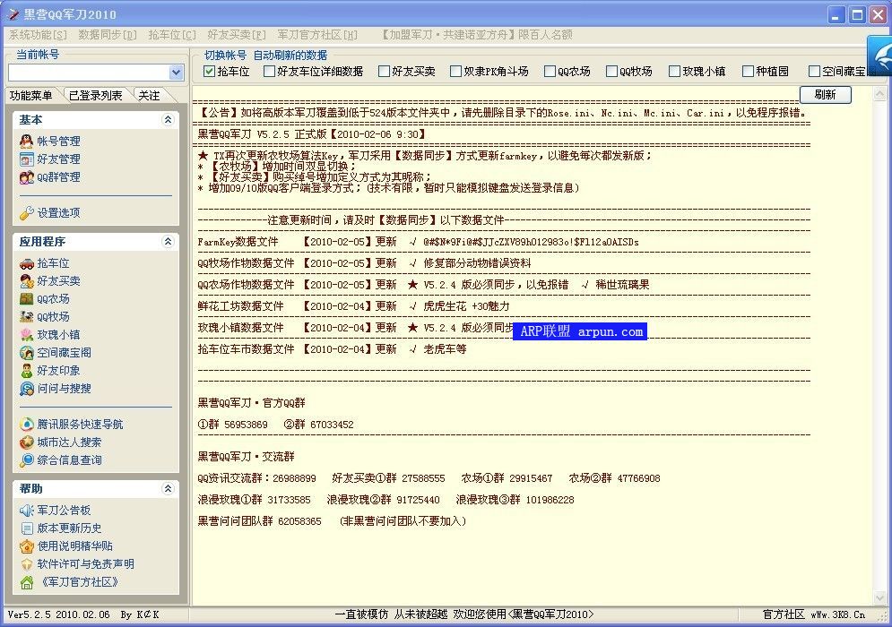Open 抢车位 parking tool
892x627 pixels.
click(x=56, y=262)
